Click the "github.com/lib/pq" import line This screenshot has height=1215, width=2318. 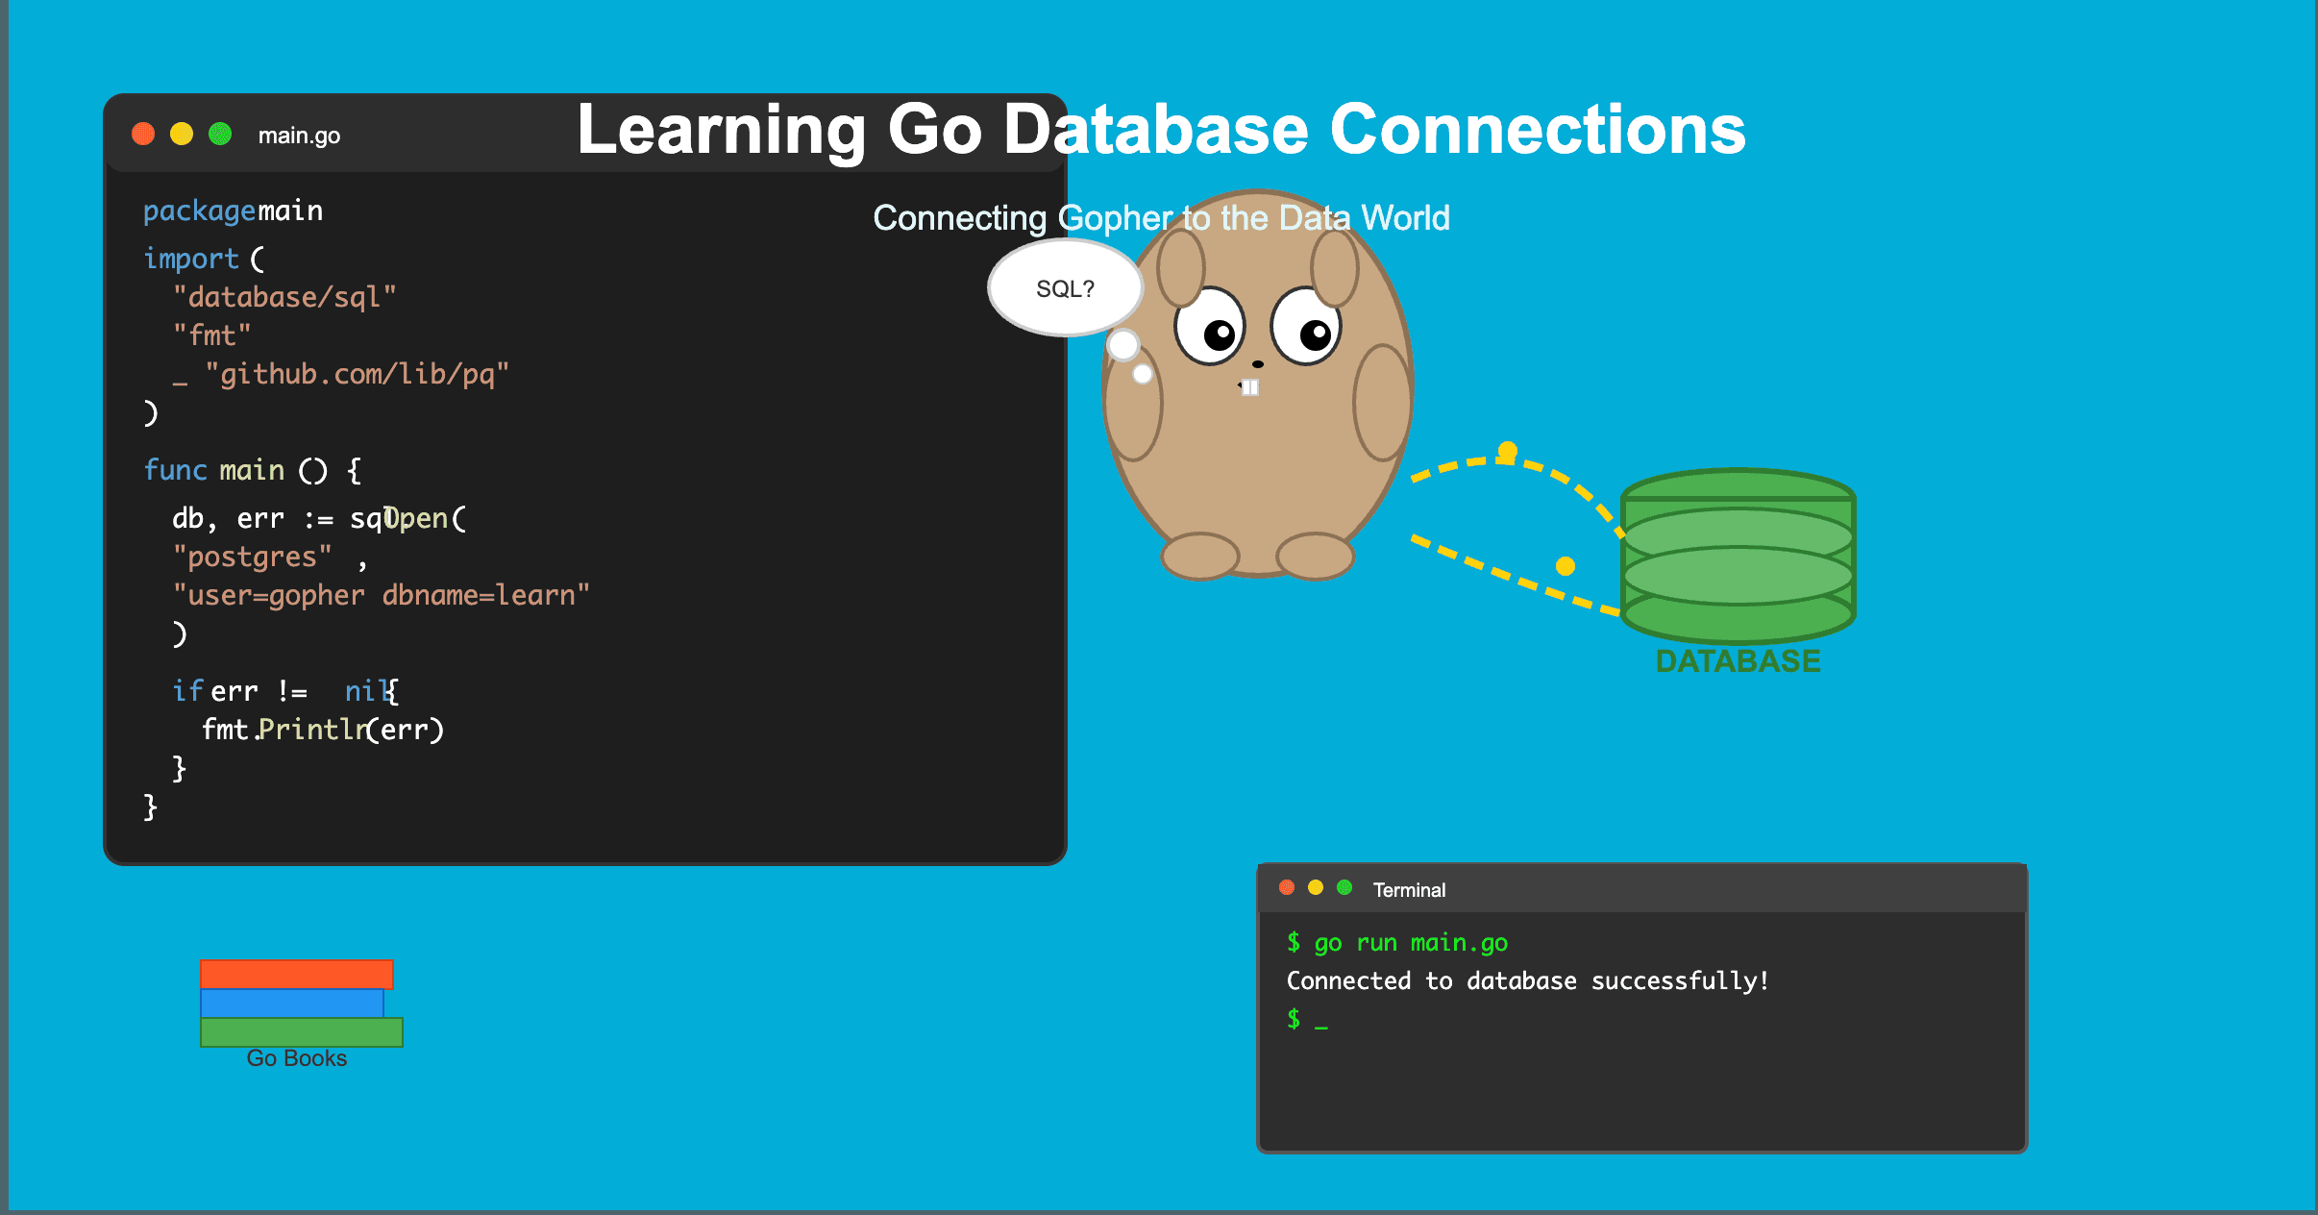(357, 374)
